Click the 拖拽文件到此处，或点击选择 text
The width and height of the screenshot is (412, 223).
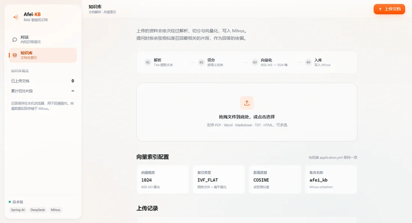(x=247, y=117)
